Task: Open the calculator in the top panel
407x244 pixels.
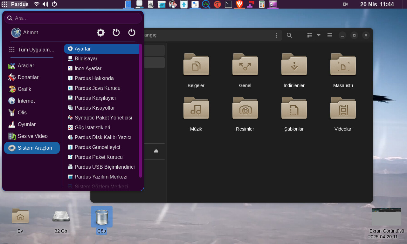Action: (262, 4)
